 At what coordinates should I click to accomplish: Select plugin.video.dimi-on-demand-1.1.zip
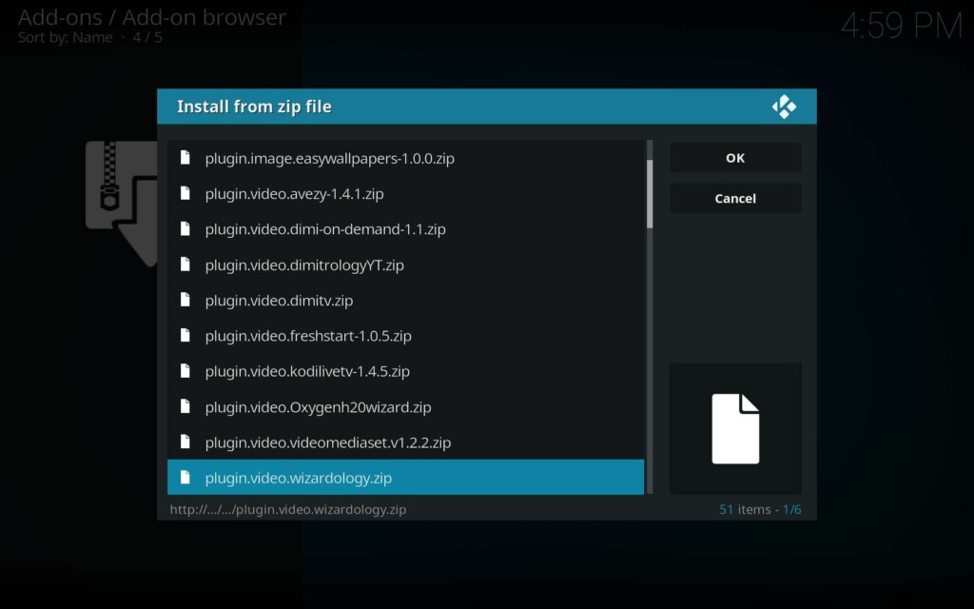tap(405, 228)
